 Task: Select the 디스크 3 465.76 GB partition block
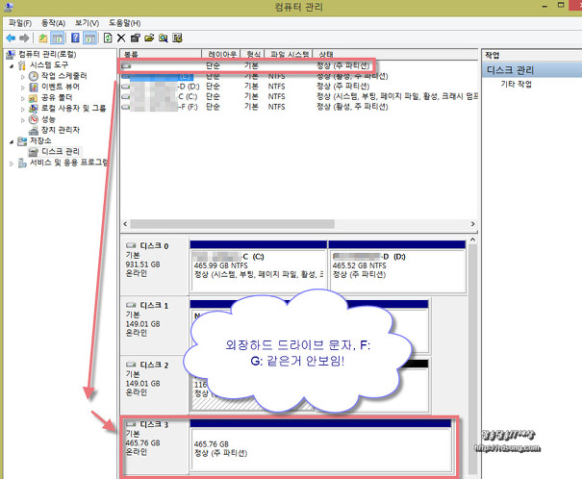tap(320, 444)
